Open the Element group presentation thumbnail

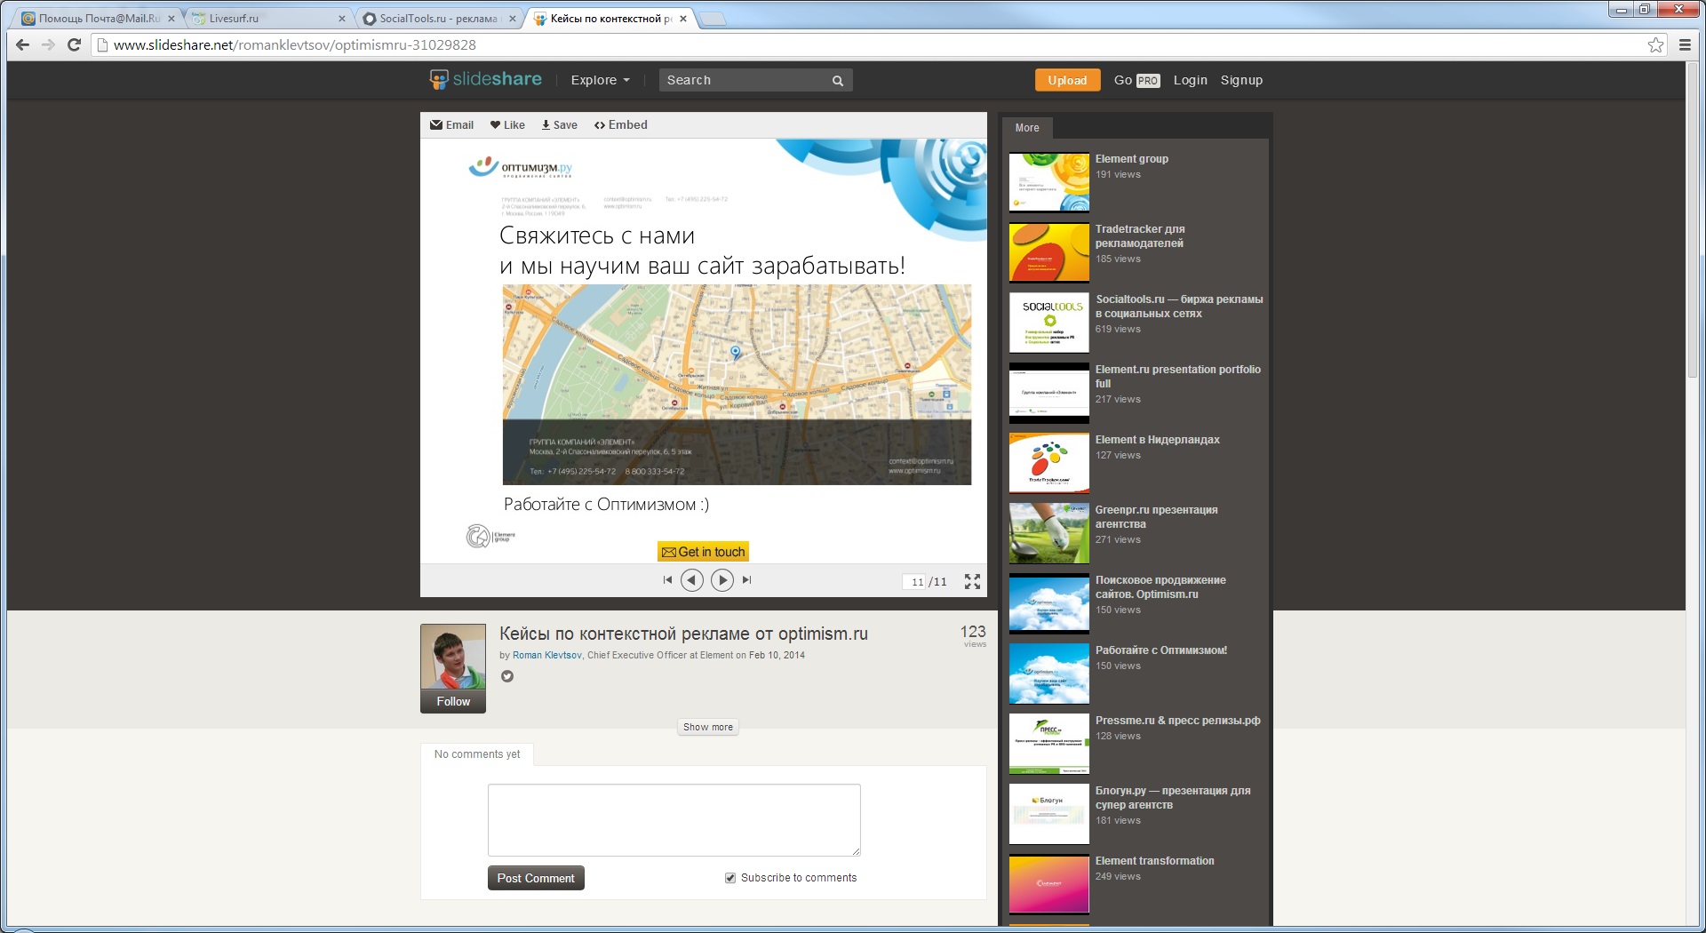(1049, 182)
